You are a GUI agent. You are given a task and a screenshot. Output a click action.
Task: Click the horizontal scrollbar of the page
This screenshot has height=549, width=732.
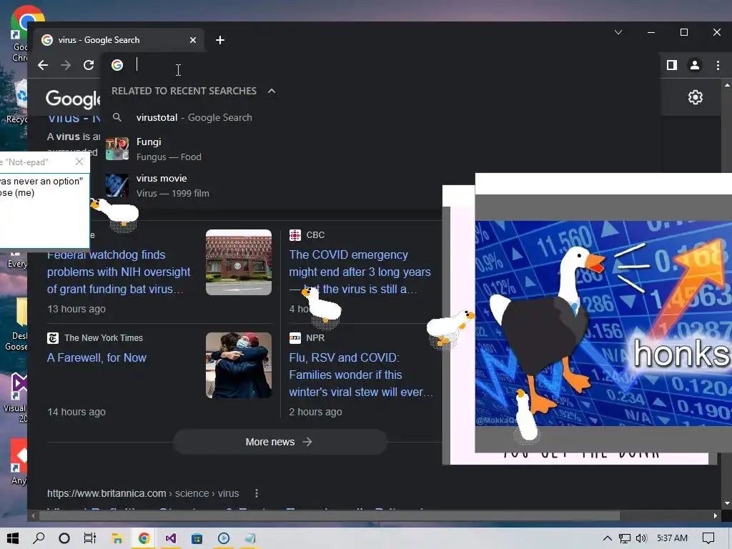[x=329, y=516]
